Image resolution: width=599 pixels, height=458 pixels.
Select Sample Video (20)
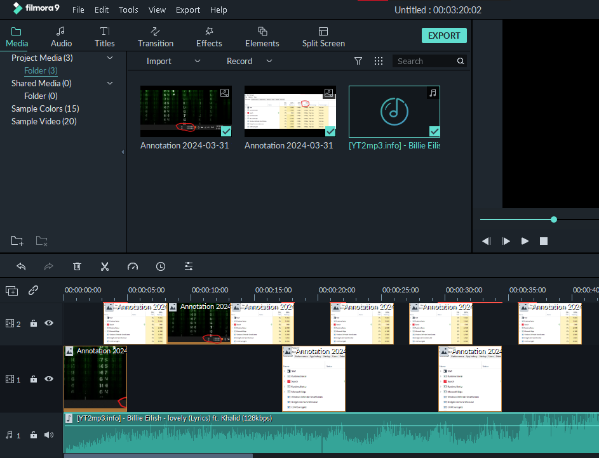tap(44, 121)
